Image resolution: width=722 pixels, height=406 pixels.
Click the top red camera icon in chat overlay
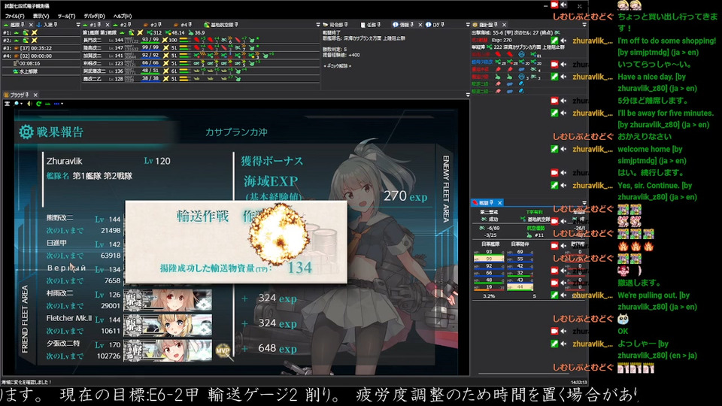(554, 5)
